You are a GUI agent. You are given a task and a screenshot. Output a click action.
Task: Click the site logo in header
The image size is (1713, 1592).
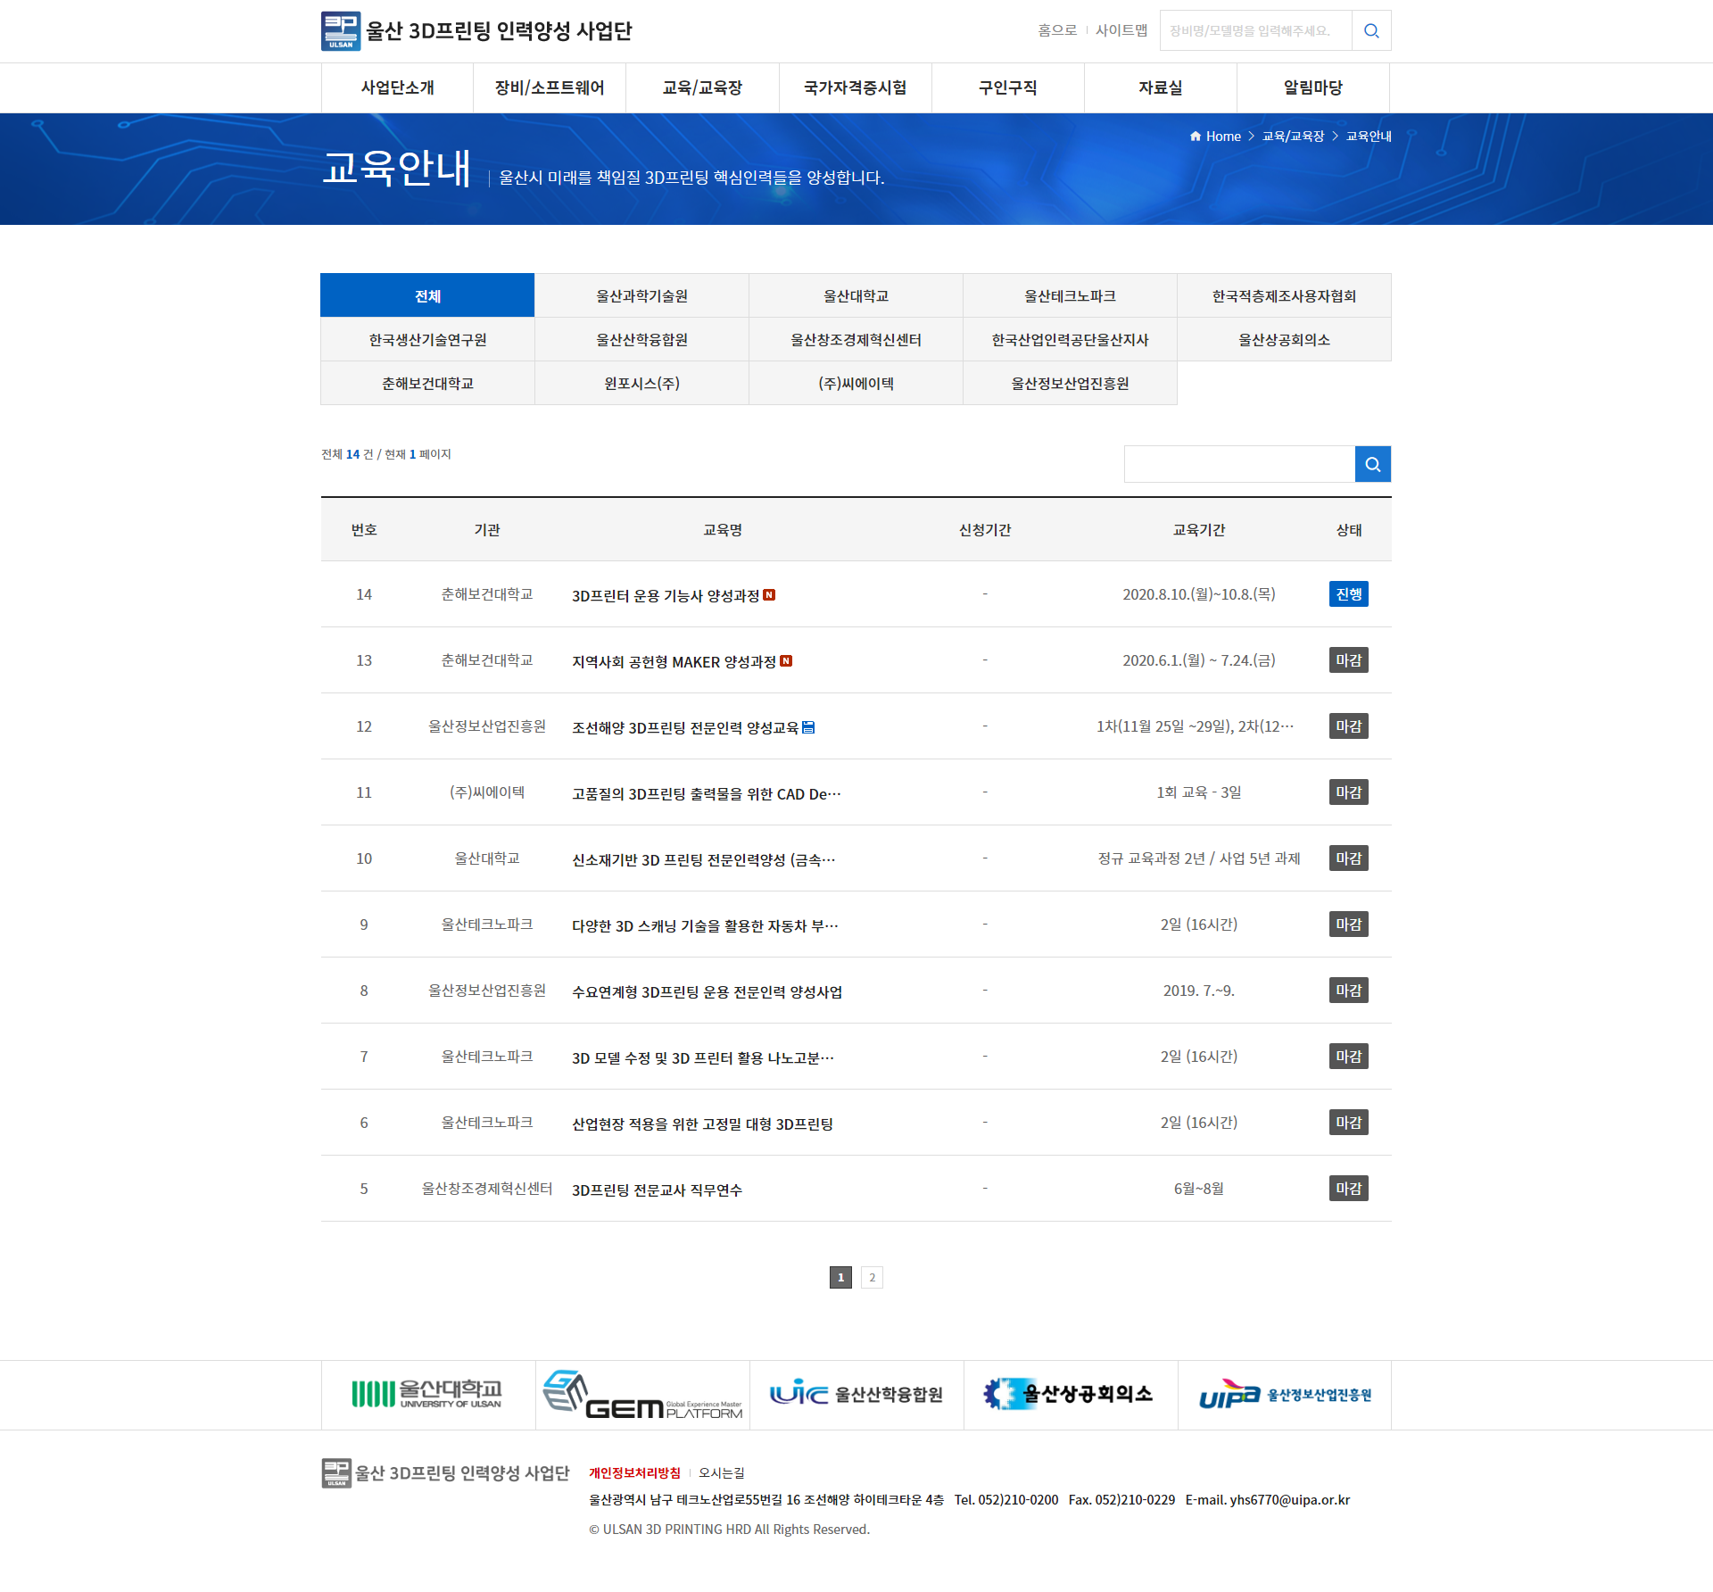point(476,31)
